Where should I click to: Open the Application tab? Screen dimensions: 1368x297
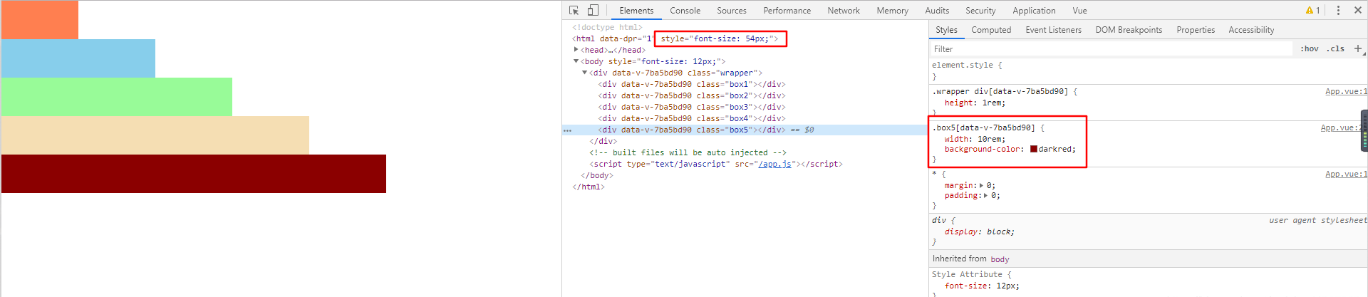[1034, 11]
